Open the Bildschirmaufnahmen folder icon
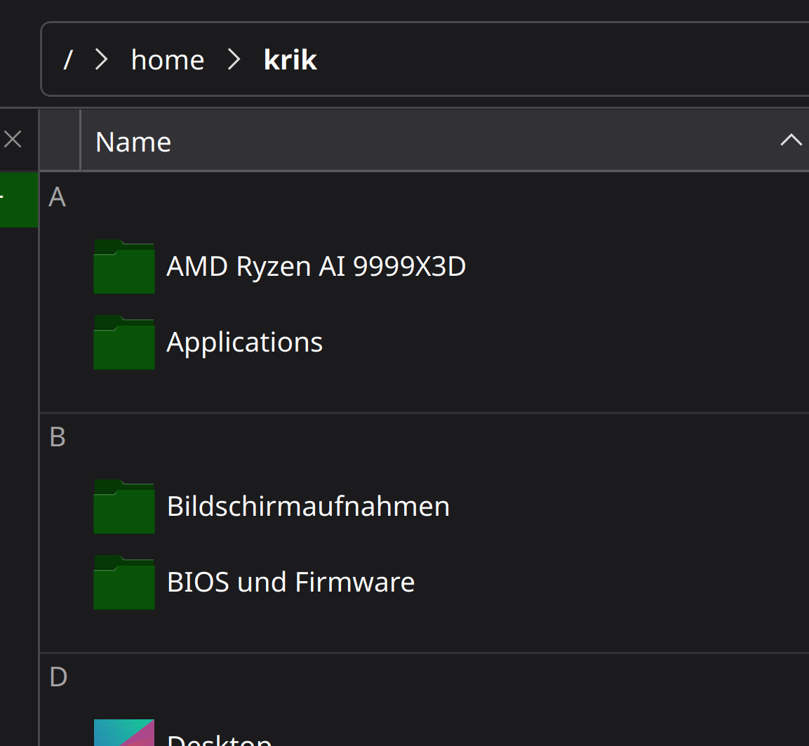The image size is (809, 746). click(123, 507)
